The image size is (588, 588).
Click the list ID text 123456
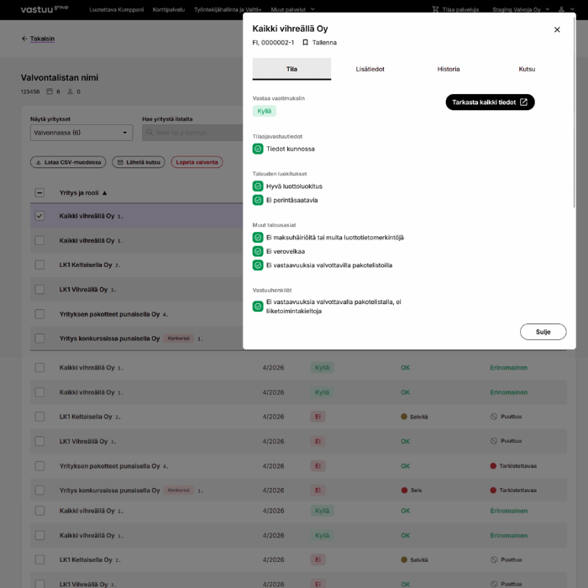(x=30, y=92)
